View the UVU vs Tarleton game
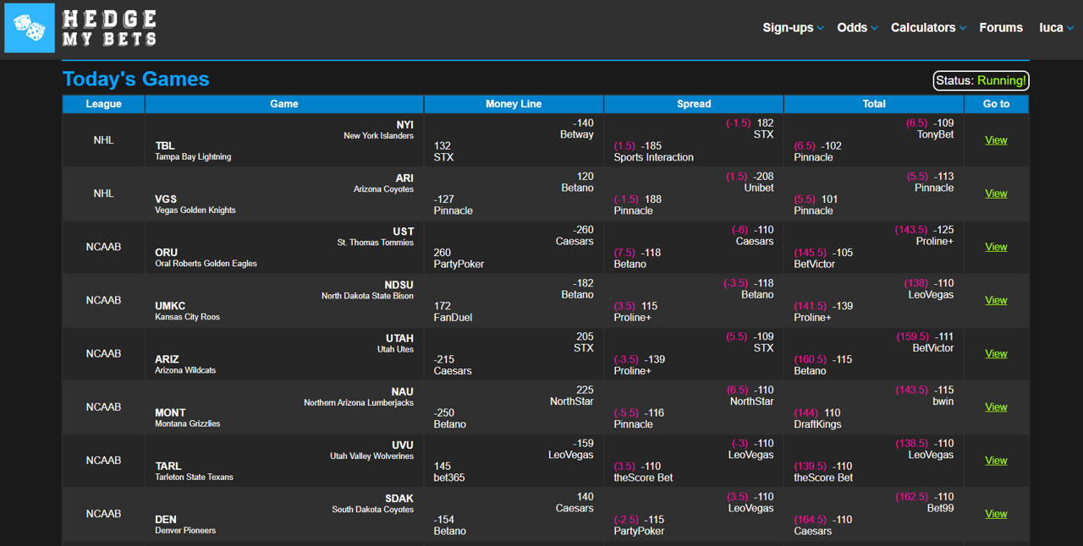1083x546 pixels. pyautogui.click(x=996, y=461)
